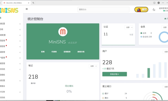Click the 同比增长 label
The height and width of the screenshot is (101, 168).
pos(69,86)
